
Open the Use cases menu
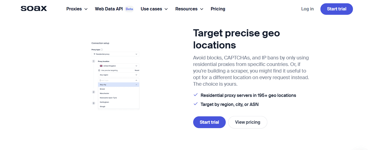point(154,9)
